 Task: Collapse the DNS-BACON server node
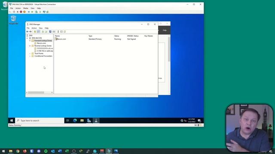27,38
